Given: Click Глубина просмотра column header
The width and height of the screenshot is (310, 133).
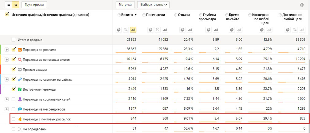Looking at the screenshot, I should point(209,17).
